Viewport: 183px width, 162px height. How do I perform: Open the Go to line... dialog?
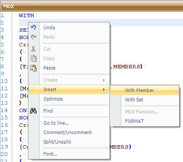pyautogui.click(x=69, y=123)
